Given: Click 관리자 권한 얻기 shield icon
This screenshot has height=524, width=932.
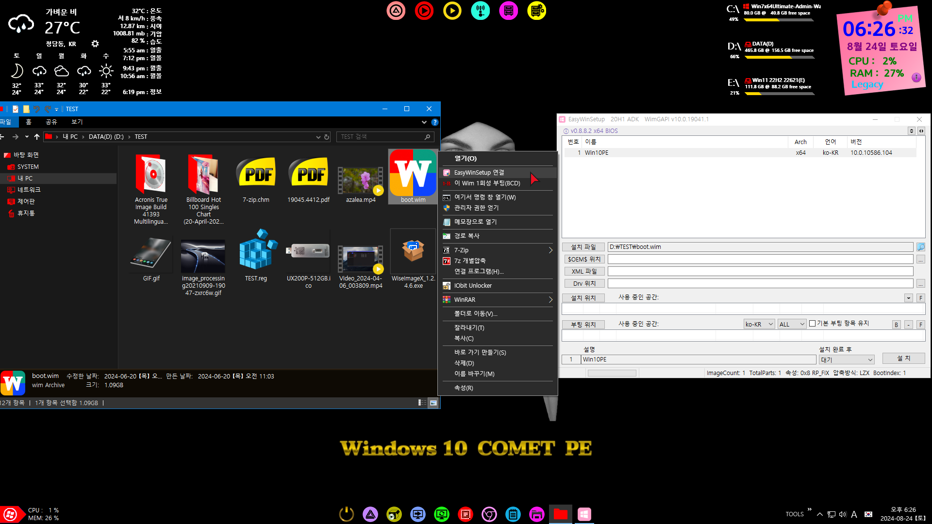Looking at the screenshot, I should coord(447,208).
